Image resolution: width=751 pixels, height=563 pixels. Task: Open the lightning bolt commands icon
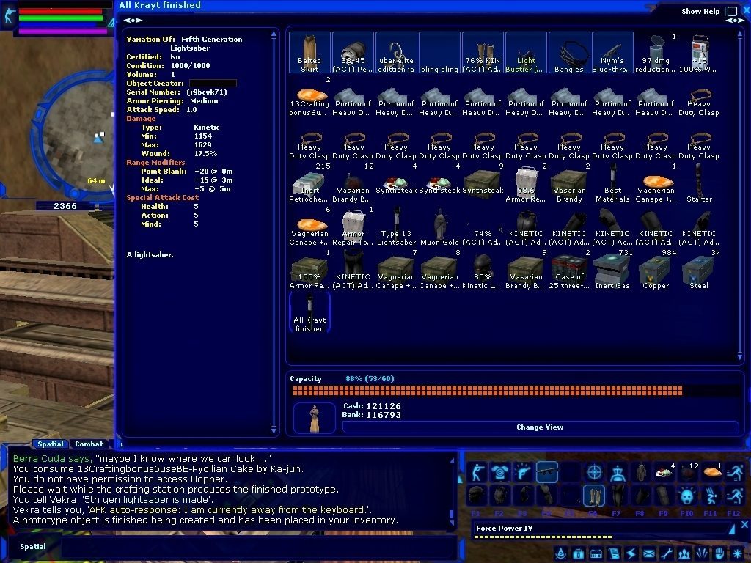(631, 554)
